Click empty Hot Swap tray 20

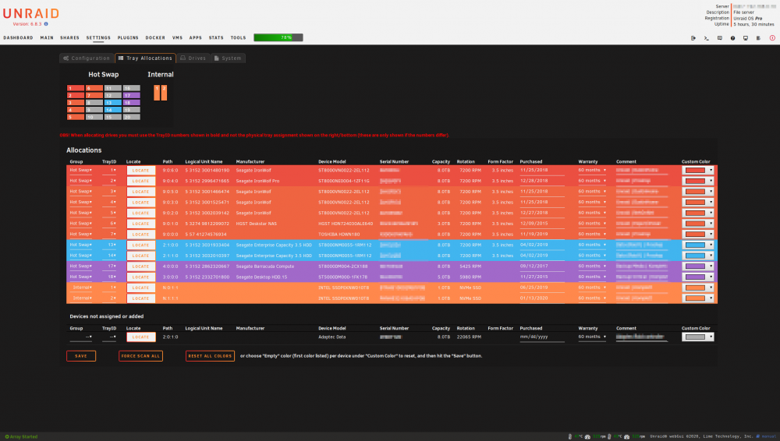click(x=131, y=118)
